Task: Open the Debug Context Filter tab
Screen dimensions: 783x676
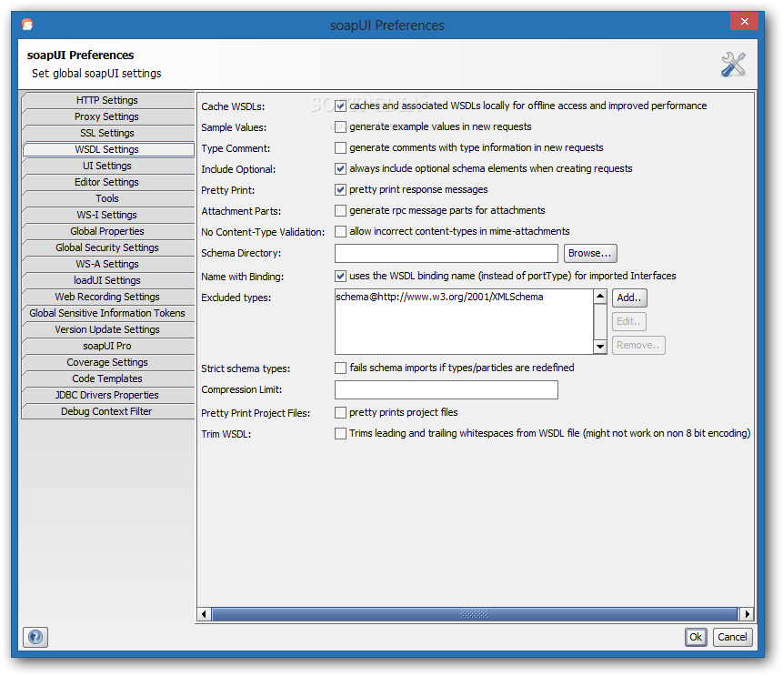Action: tap(107, 411)
